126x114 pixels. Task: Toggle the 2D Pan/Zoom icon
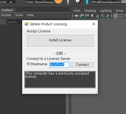(102, 16)
